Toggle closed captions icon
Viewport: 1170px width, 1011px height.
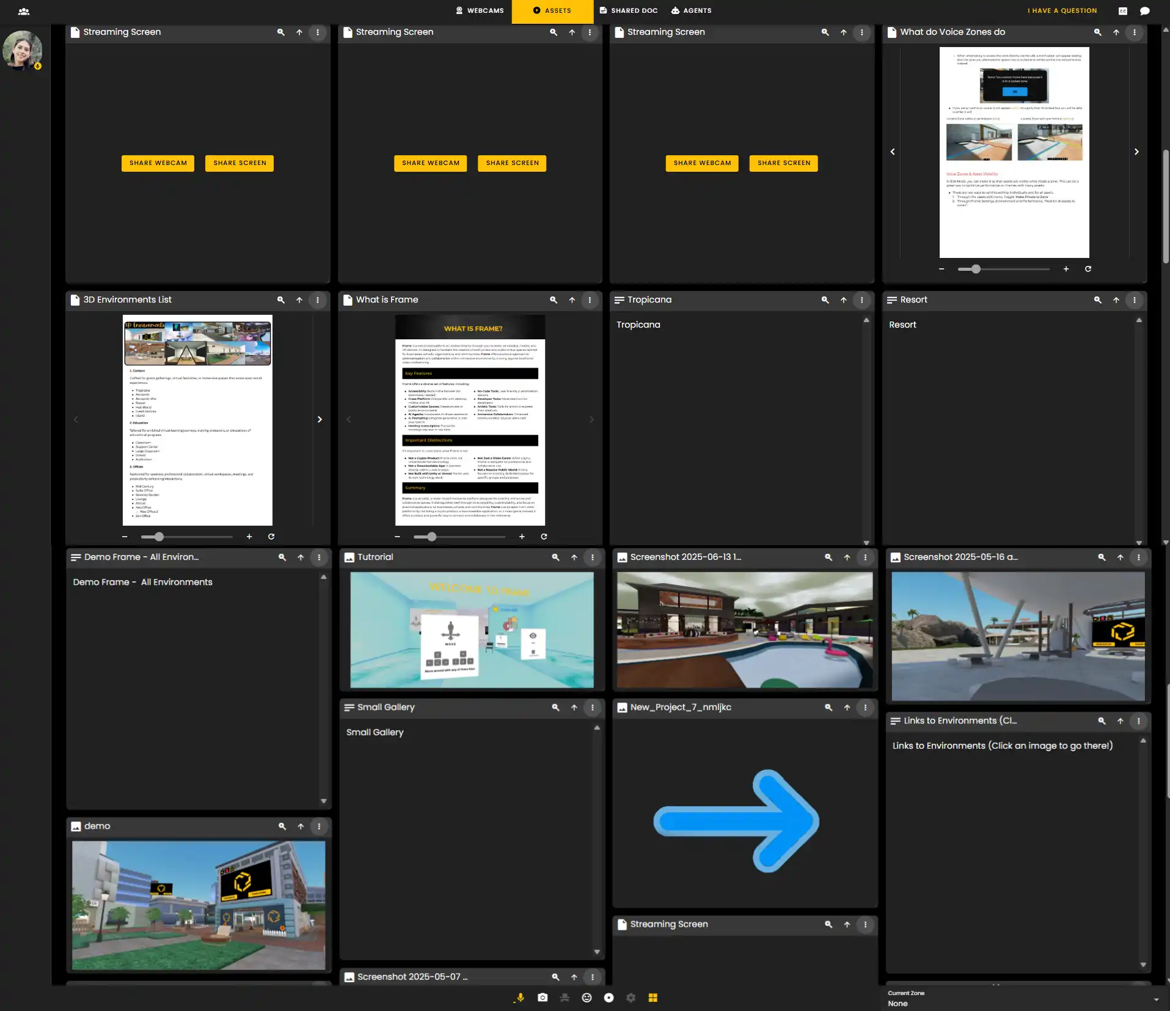click(x=1122, y=11)
